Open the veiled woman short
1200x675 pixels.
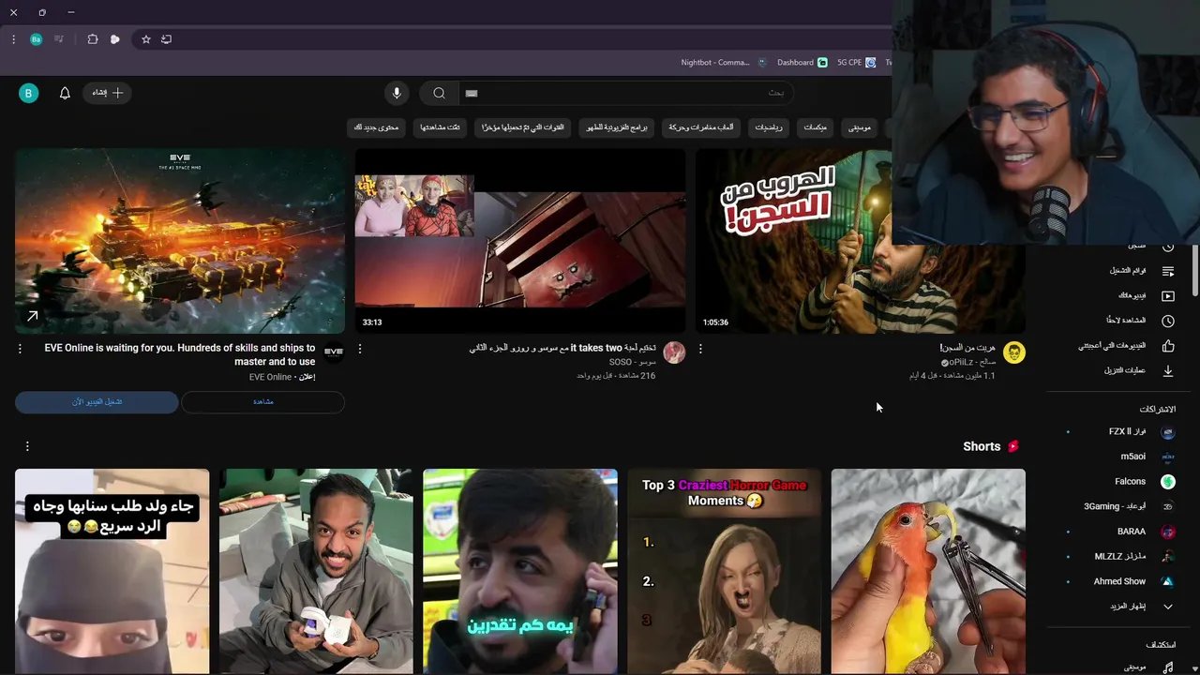[112, 571]
